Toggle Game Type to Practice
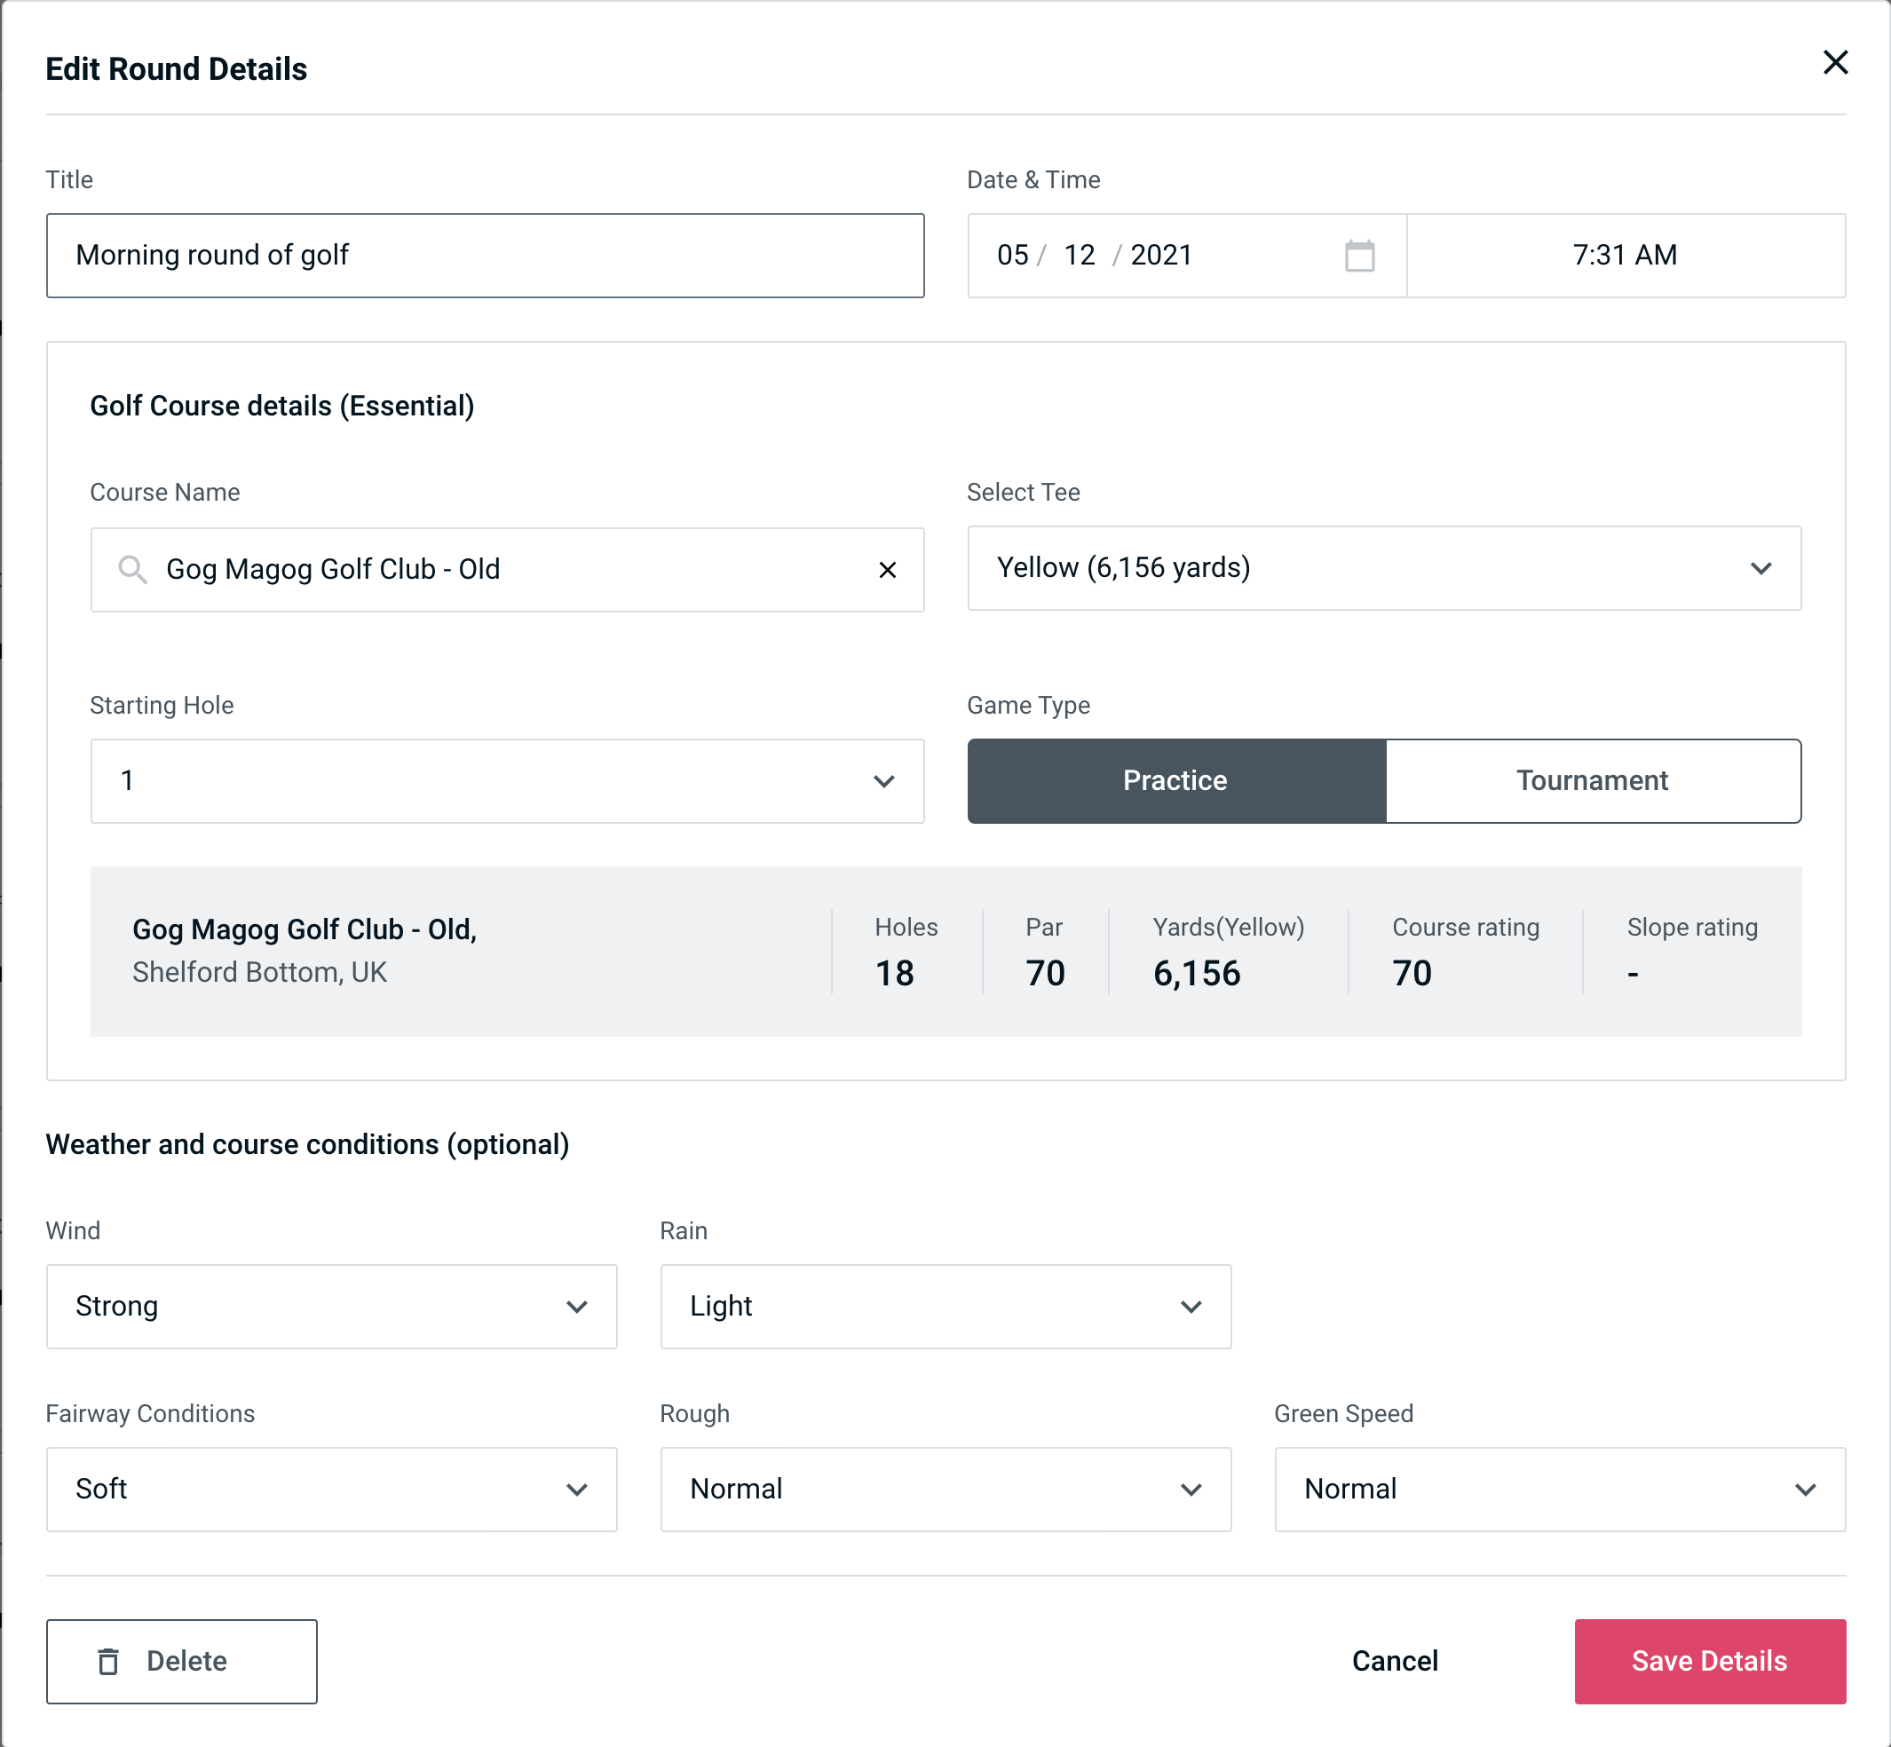This screenshot has width=1891, height=1747. coord(1175,782)
